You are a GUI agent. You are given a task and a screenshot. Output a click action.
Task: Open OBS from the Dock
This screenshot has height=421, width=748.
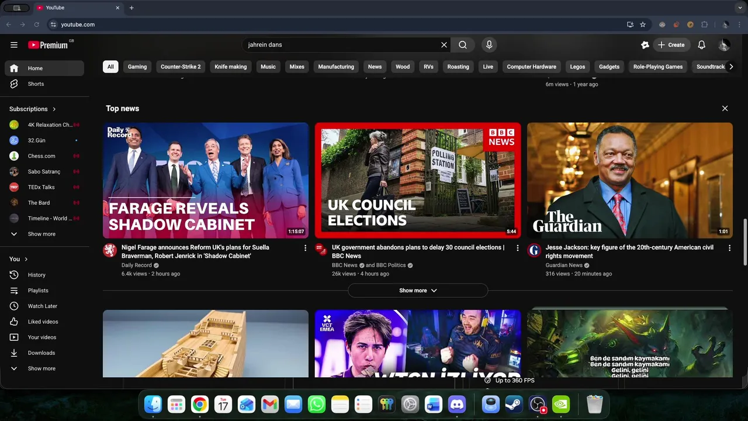(538, 404)
